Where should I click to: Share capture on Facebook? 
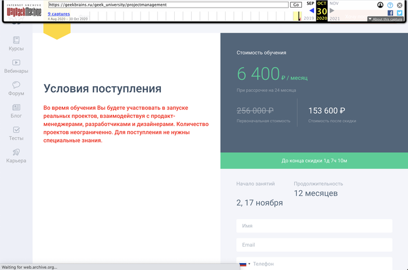tap(391, 13)
